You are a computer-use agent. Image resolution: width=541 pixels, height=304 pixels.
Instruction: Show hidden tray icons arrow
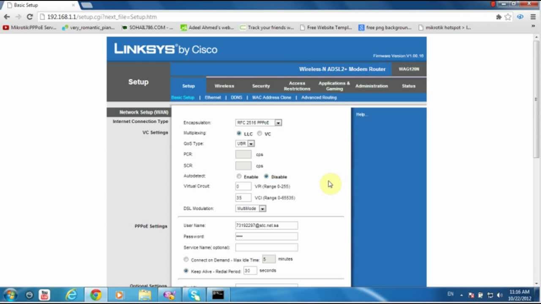pyautogui.click(x=462, y=295)
